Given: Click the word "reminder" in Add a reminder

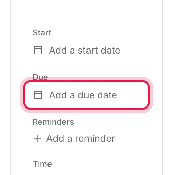Looking at the screenshot, I should pyautogui.click(x=95, y=139).
